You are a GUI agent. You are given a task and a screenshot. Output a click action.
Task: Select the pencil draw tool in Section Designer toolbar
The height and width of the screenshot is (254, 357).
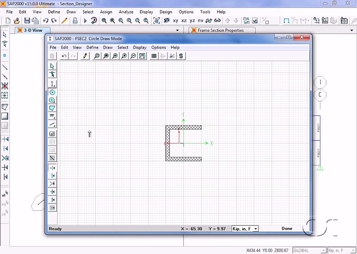point(84,56)
